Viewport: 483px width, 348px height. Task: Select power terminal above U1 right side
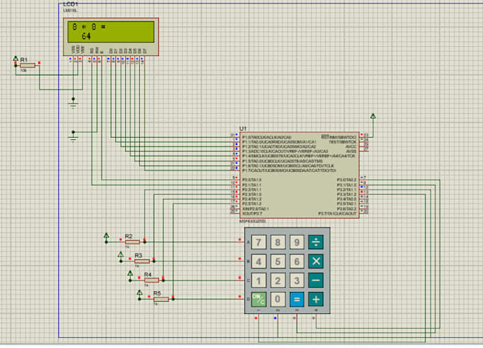pos(373,117)
